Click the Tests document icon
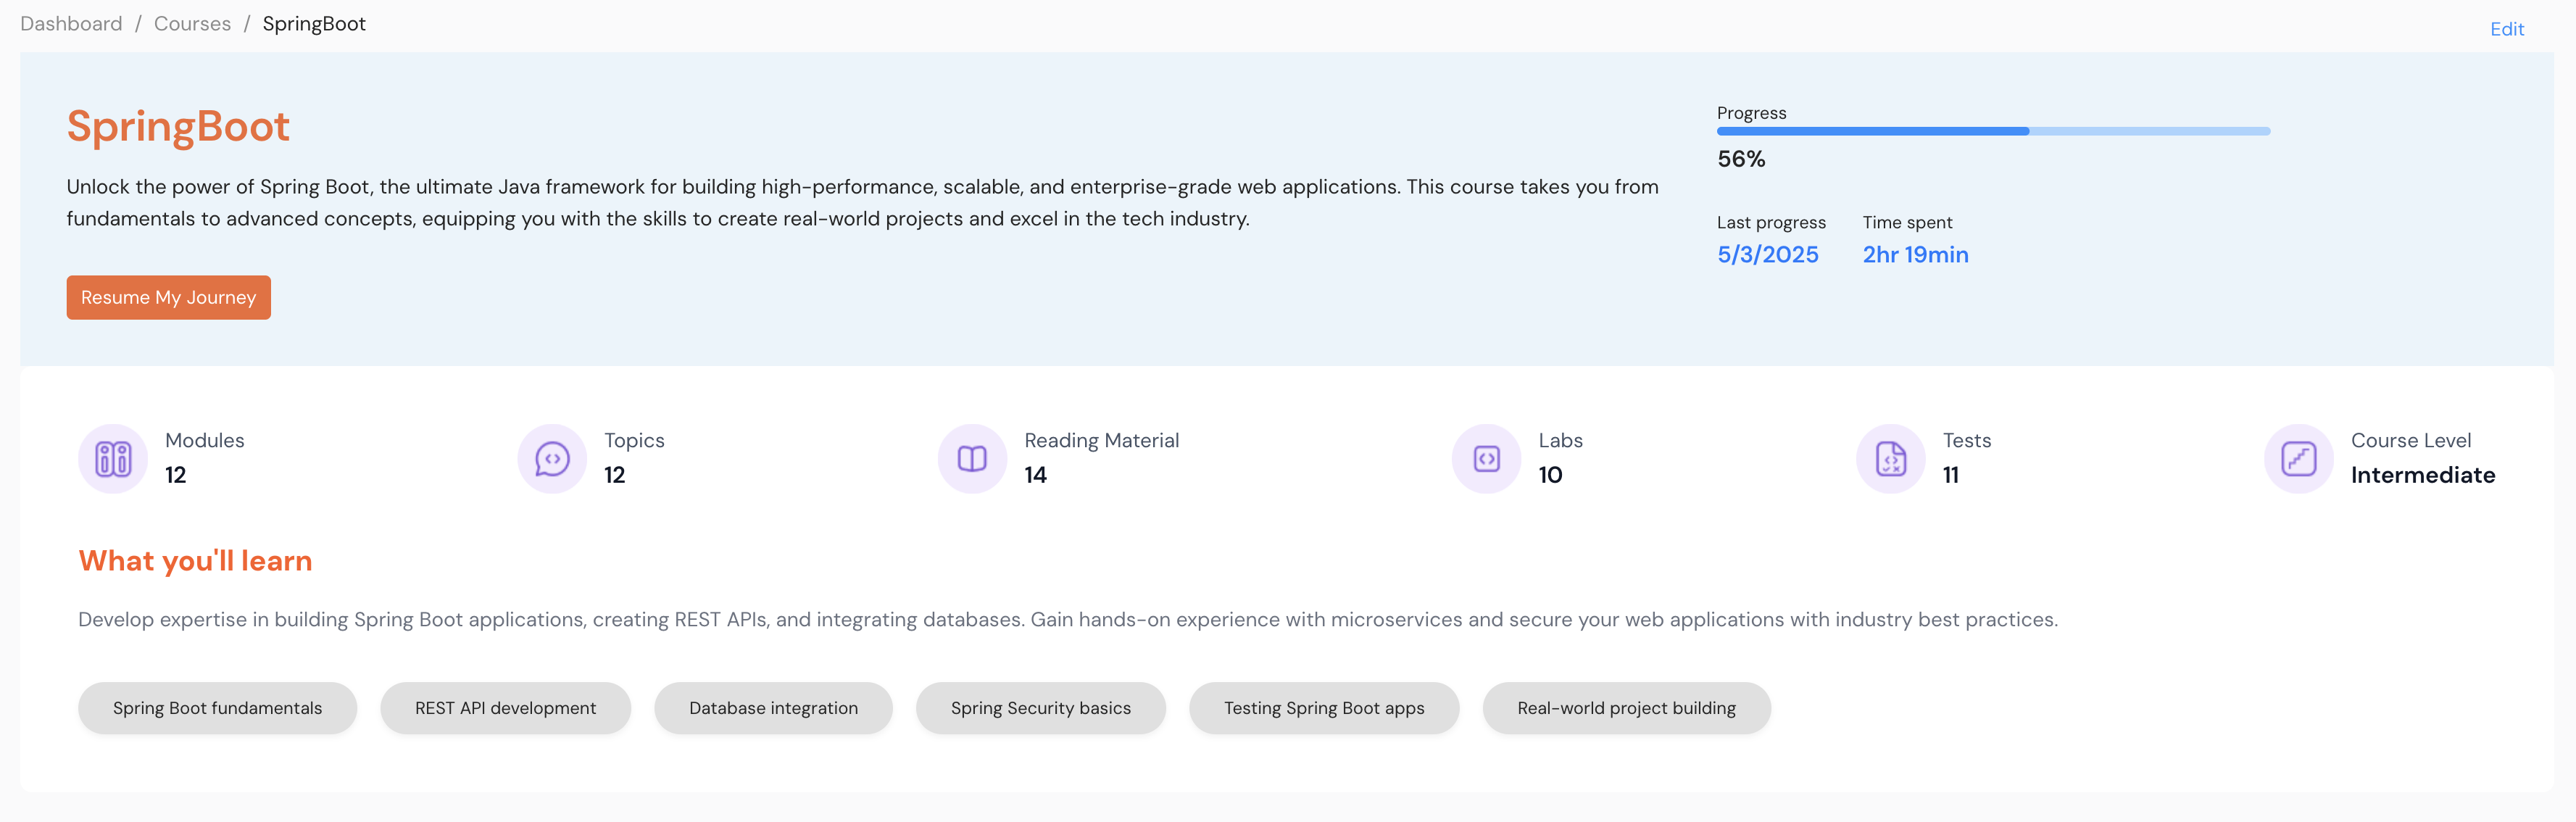This screenshot has width=2576, height=822. coord(1890,459)
